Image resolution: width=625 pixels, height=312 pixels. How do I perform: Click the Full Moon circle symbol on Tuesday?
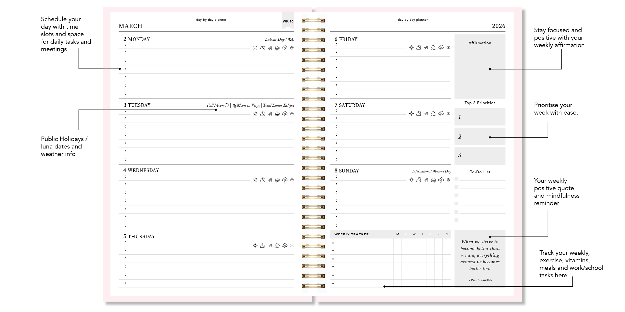[226, 105]
